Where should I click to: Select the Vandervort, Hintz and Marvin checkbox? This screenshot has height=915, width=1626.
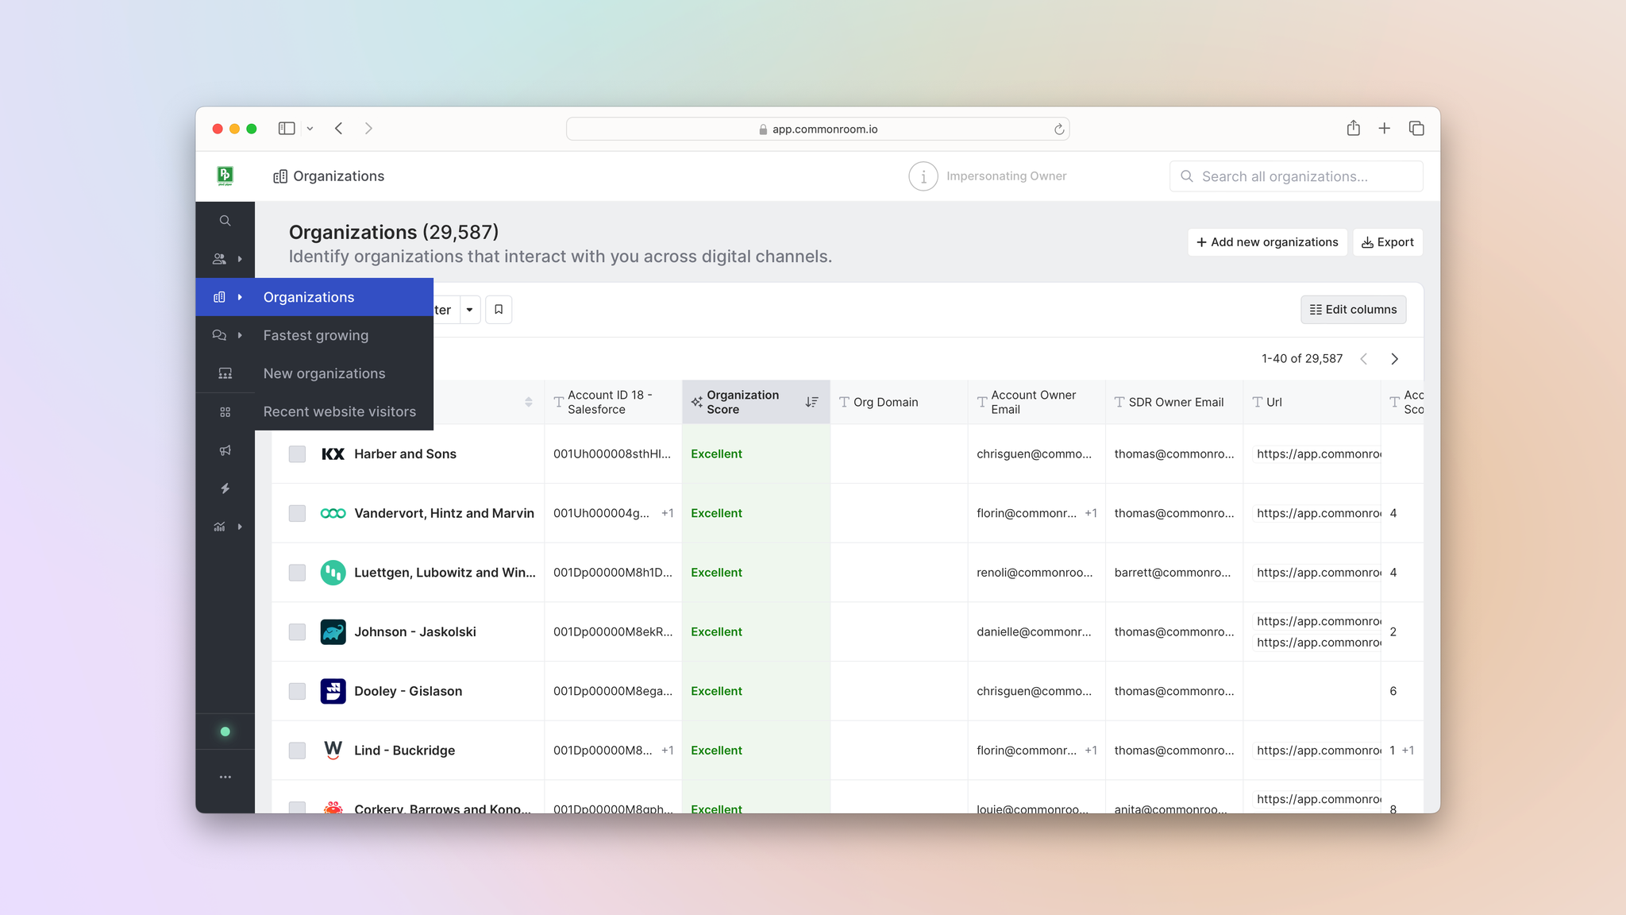click(297, 513)
